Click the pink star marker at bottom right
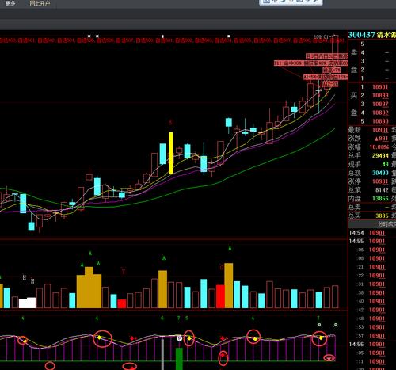 [x=329, y=358]
